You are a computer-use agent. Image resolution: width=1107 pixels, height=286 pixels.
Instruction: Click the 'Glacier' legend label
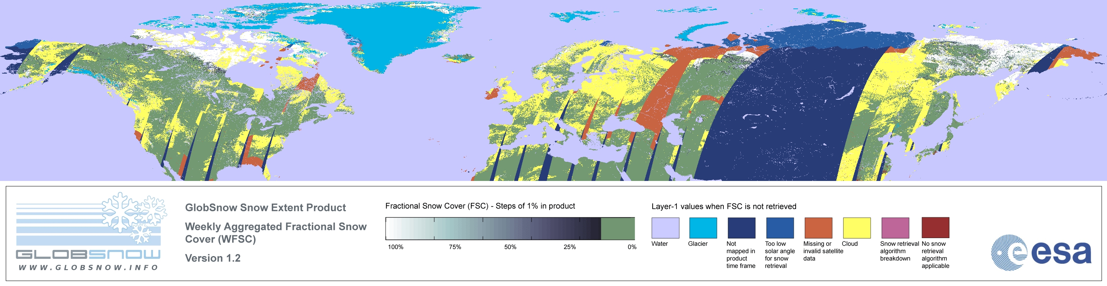[x=698, y=243]
